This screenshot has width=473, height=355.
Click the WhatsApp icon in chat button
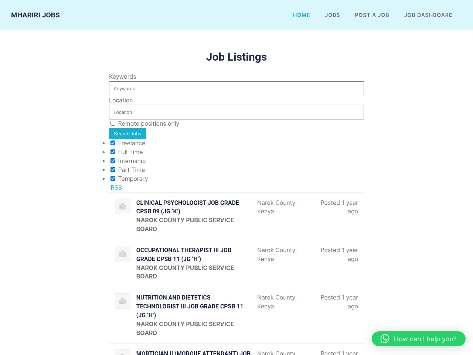click(385, 339)
